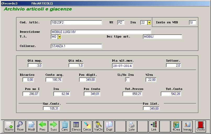
Task: Click the Invio su WEB field SI
Action: 193,23
